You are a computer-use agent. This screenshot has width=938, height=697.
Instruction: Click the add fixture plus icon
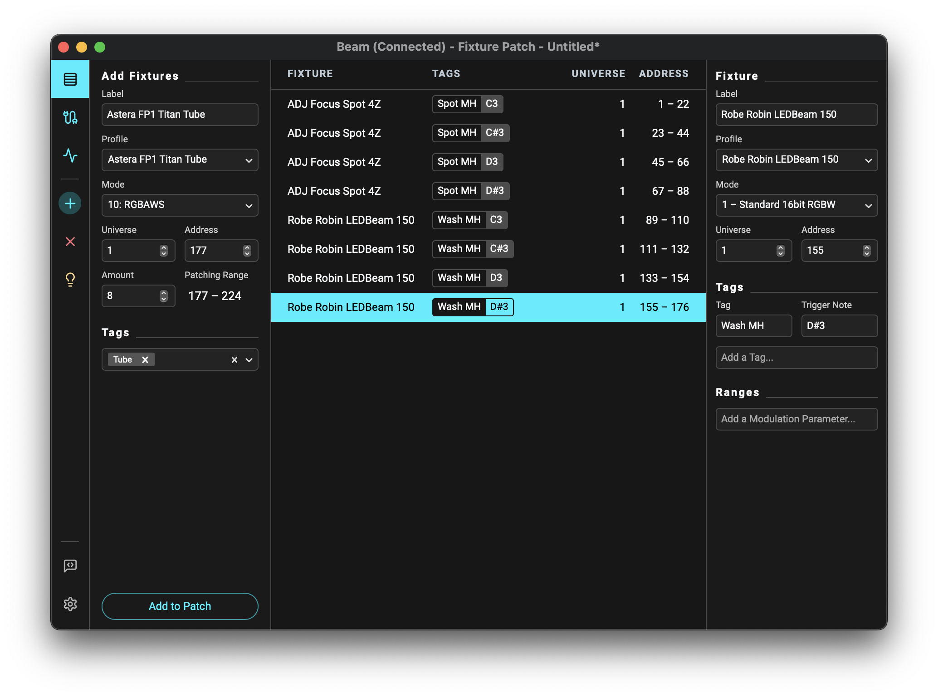click(x=70, y=203)
